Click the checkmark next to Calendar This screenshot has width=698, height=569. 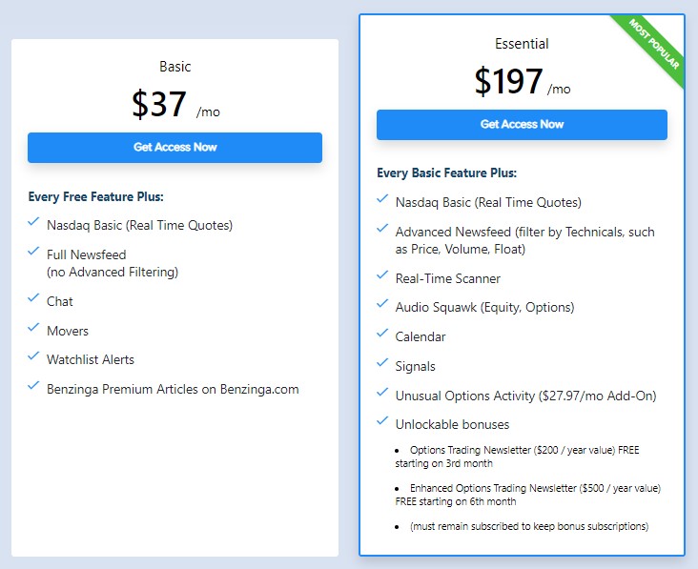(383, 335)
